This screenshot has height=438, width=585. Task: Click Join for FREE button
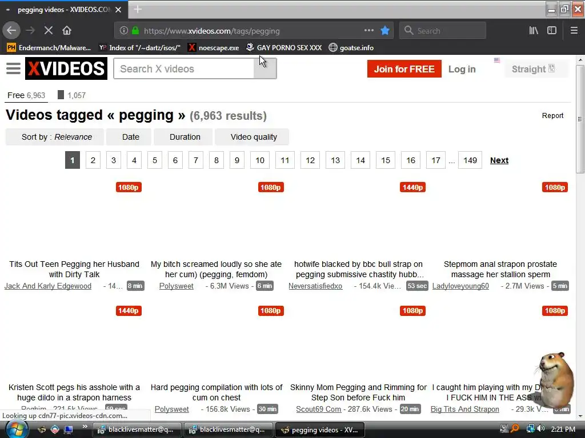404,69
